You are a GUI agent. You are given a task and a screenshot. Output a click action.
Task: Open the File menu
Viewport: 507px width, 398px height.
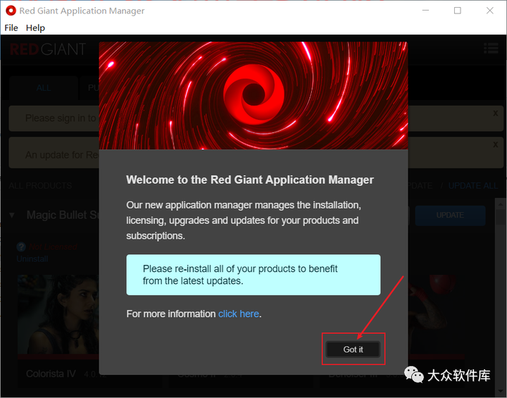click(11, 28)
